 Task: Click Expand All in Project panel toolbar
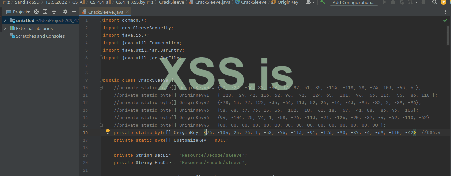45,12
